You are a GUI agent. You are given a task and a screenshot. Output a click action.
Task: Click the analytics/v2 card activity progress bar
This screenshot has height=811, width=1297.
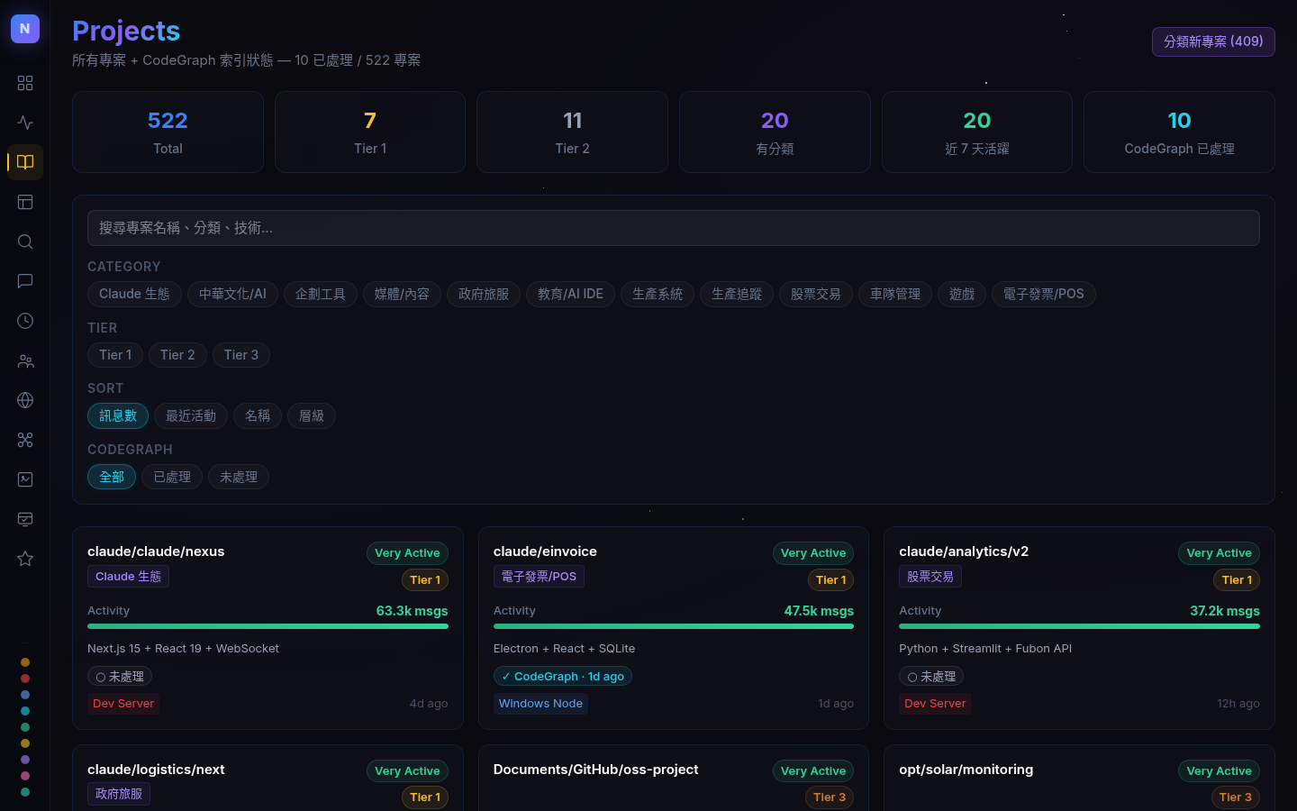point(1079,626)
